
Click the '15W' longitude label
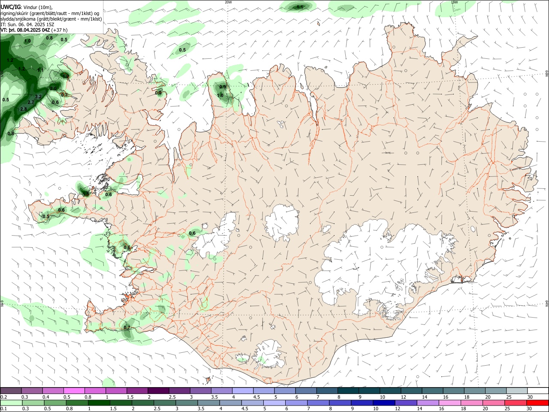click(x=455, y=2)
